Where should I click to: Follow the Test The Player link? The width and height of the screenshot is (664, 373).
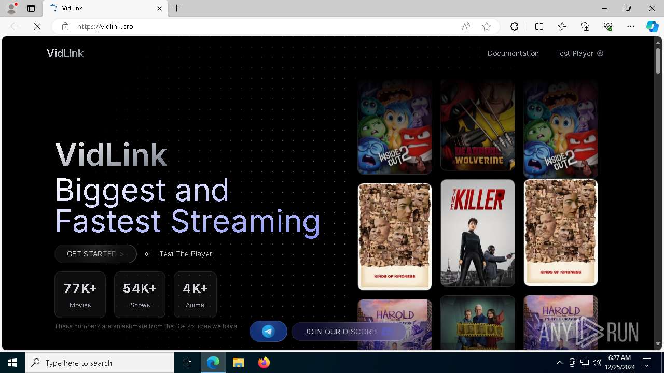pyautogui.click(x=186, y=254)
